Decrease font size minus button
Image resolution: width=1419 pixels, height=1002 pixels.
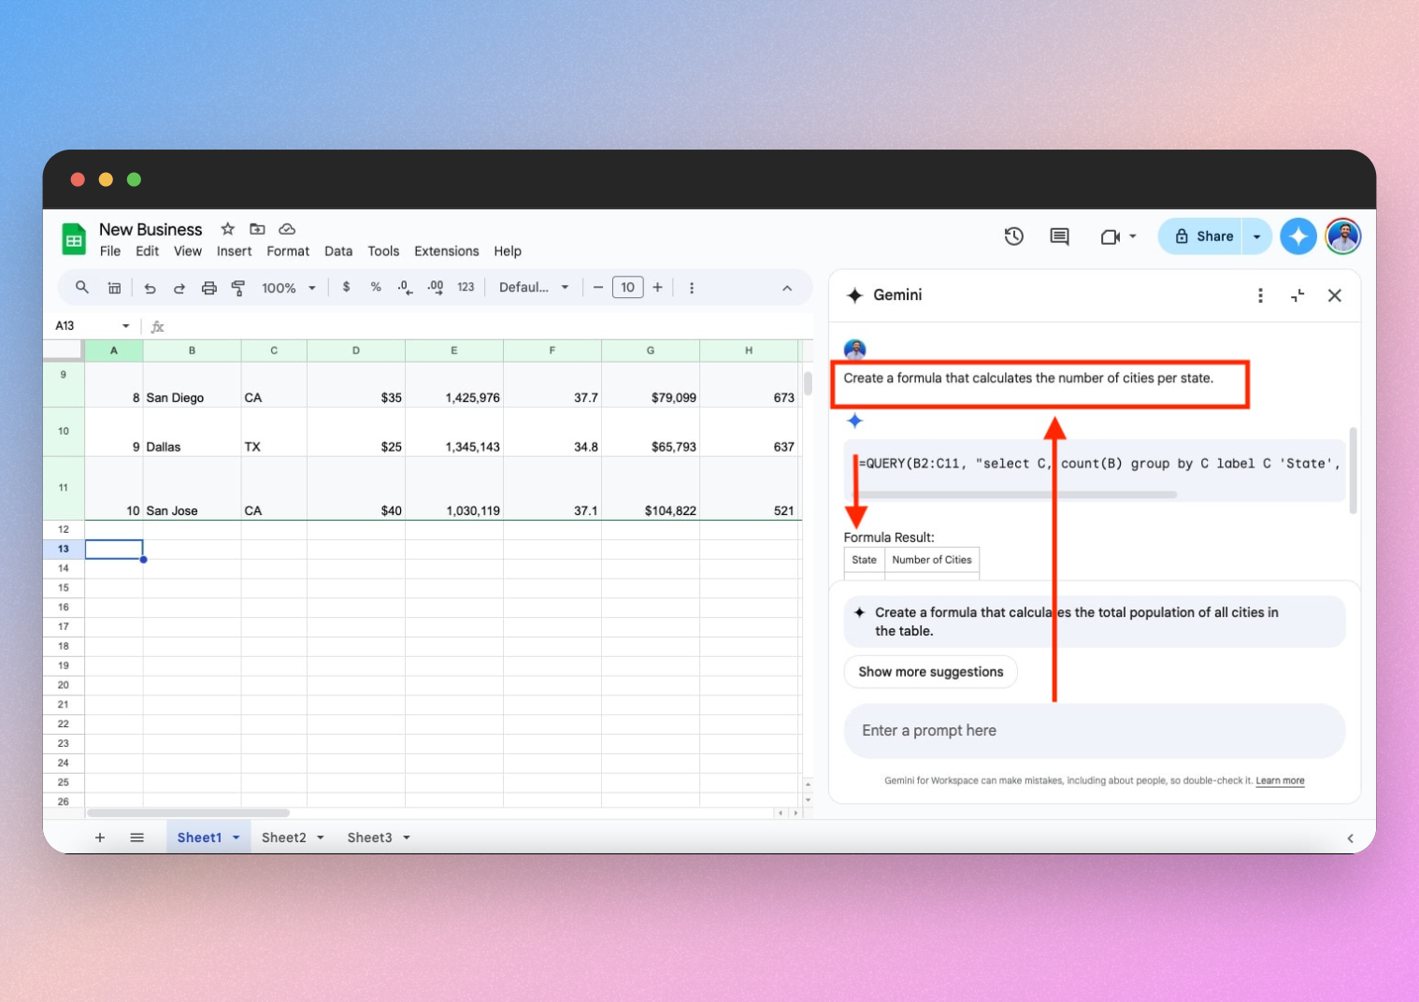click(x=598, y=288)
